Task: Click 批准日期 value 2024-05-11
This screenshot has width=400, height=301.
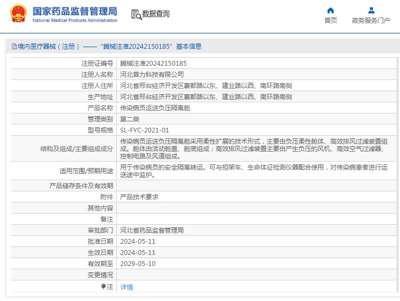Action: click(138, 242)
